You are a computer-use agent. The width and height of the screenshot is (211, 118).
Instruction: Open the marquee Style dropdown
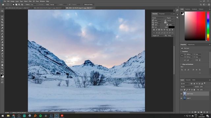pos(54,5)
